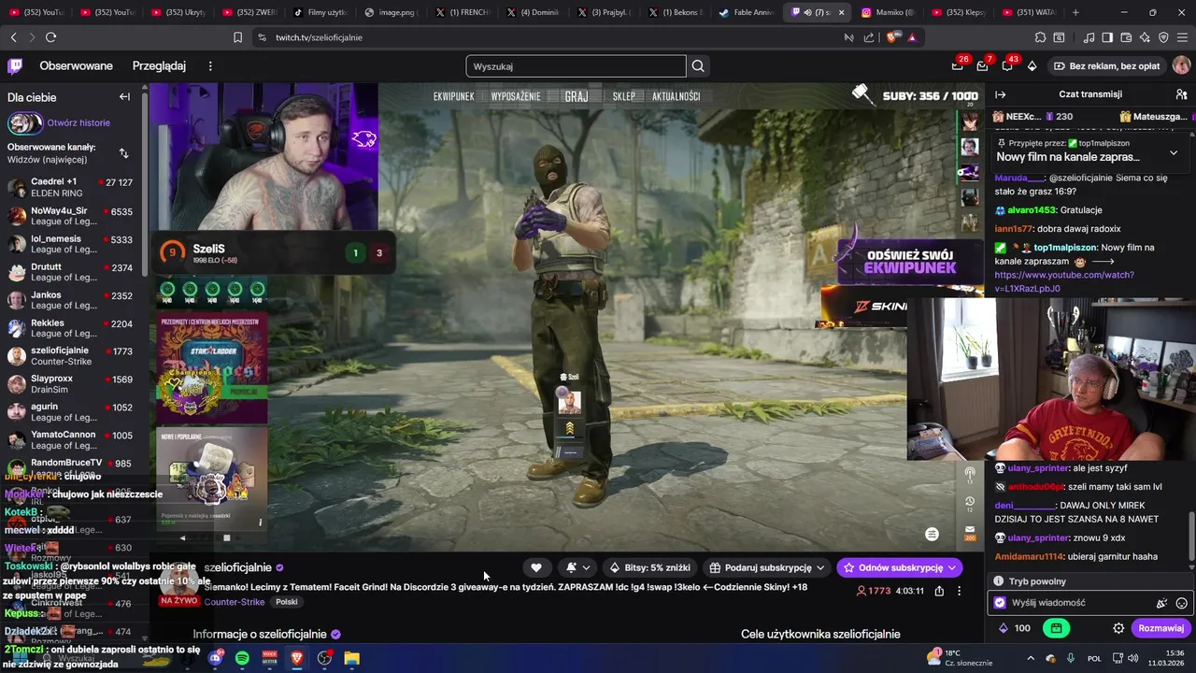Open Prime loot crown icon with 26 badge
The image size is (1196, 673).
(x=958, y=65)
